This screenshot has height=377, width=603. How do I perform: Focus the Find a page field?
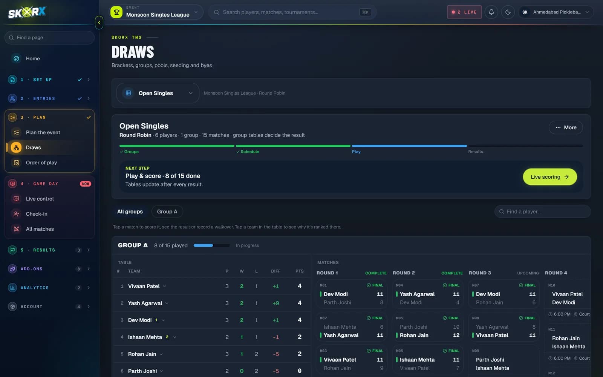click(49, 37)
